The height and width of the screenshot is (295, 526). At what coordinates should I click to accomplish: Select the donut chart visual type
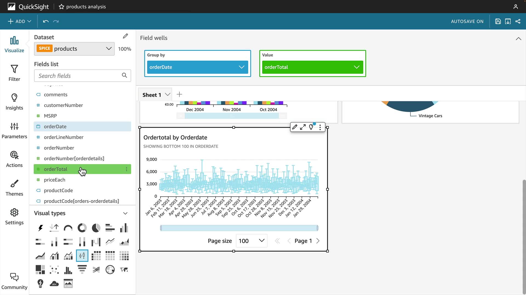pyautogui.click(x=82, y=228)
